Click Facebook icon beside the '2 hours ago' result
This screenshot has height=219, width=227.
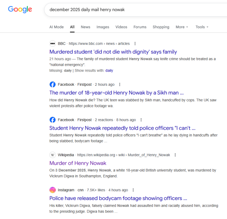[53, 84]
